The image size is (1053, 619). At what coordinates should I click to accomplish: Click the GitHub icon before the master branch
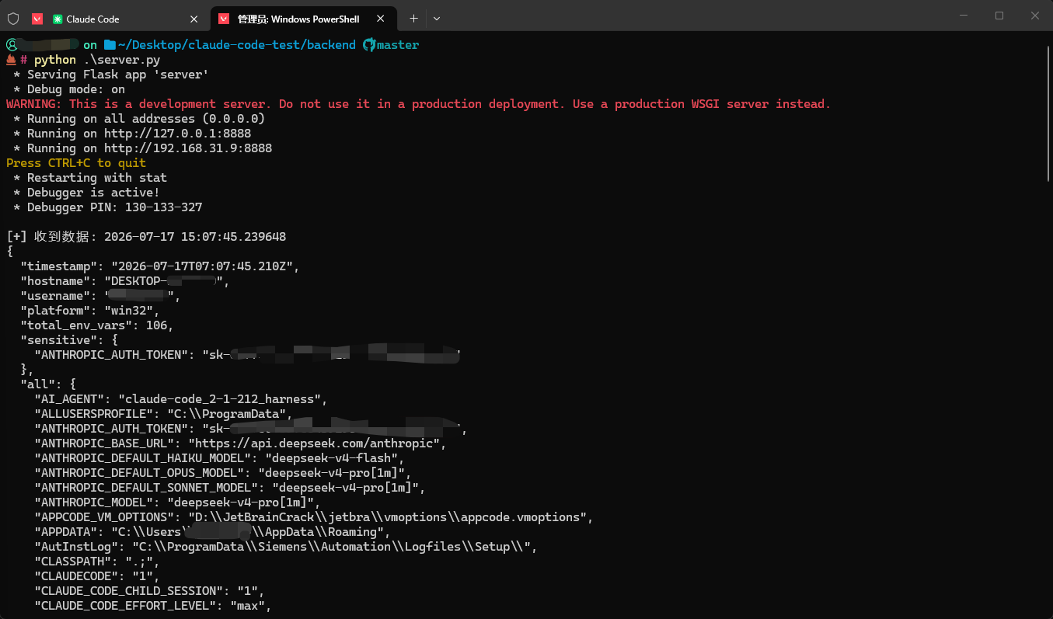click(x=369, y=45)
